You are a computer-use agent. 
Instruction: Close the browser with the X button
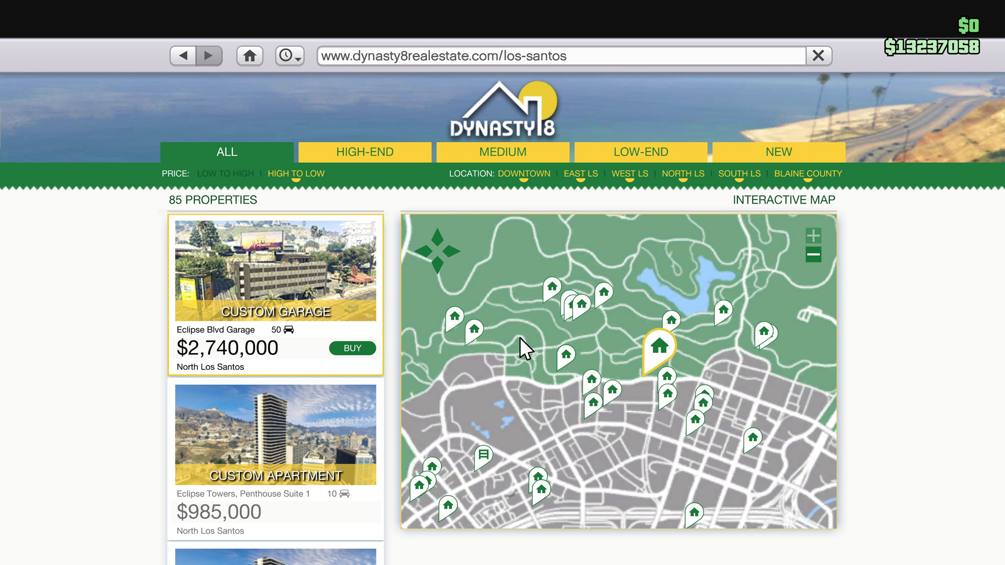point(819,55)
